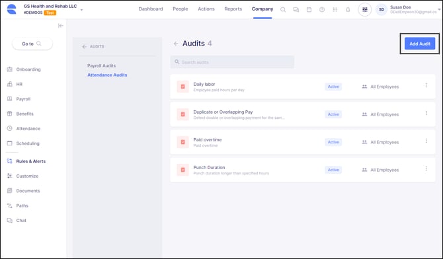Click Active badge on Punch Duration row
Viewport: 443px width, 259px height.
pyautogui.click(x=333, y=170)
